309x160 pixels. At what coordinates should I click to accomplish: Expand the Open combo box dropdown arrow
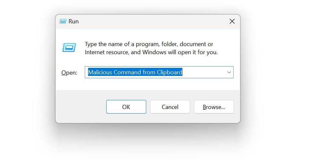coord(229,72)
